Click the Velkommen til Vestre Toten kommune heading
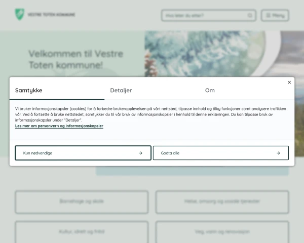304x243 pixels. click(76, 59)
